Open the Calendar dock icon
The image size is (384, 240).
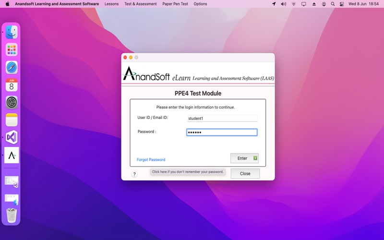tap(12, 85)
